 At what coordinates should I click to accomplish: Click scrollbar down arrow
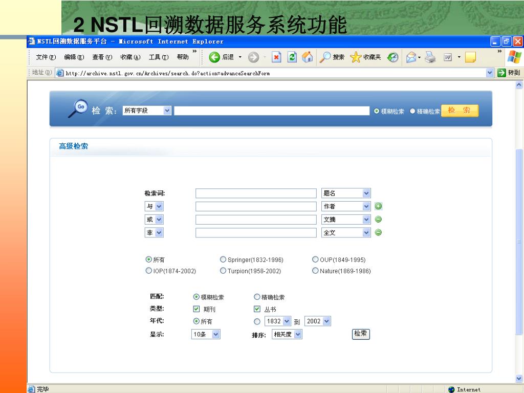(x=519, y=378)
